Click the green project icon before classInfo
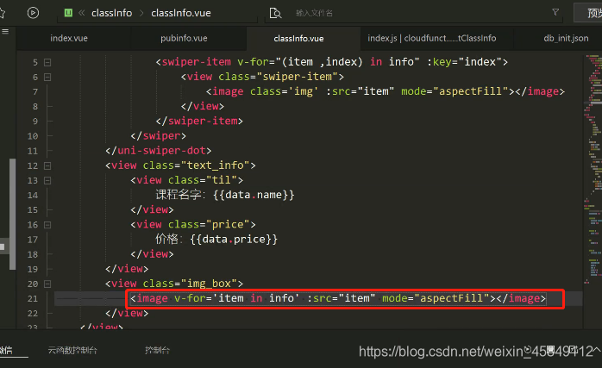The width and height of the screenshot is (602, 368). click(68, 13)
